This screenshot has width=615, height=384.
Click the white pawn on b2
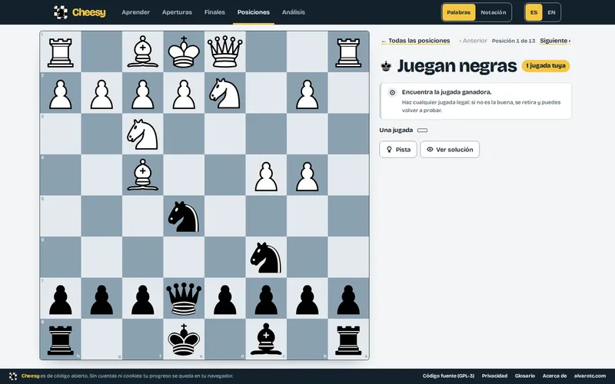pyautogui.click(x=307, y=93)
